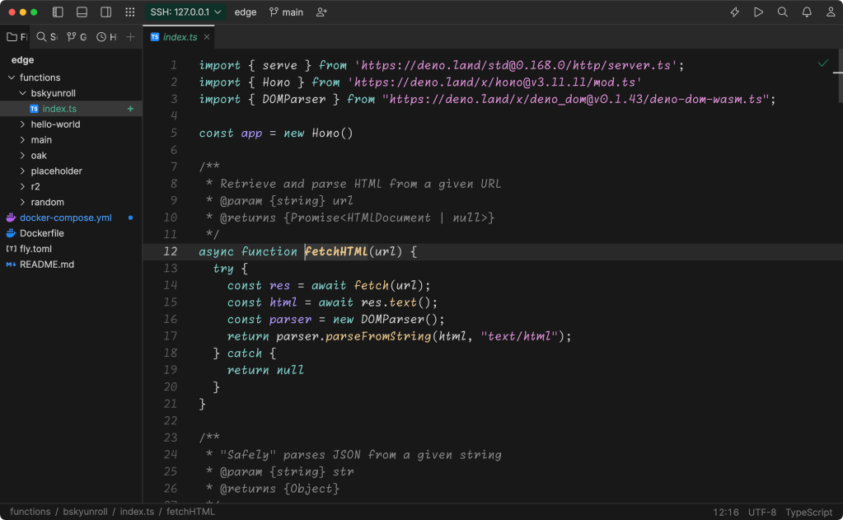The image size is (843, 520).
Task: Expand the hello-world folder
Action: coord(55,124)
